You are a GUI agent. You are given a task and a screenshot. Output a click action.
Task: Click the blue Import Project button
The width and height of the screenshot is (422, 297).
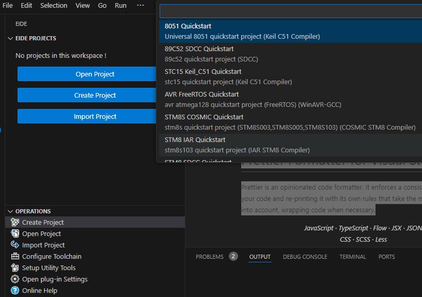point(87,117)
